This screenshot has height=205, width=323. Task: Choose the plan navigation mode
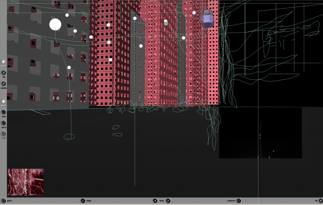coord(3,101)
